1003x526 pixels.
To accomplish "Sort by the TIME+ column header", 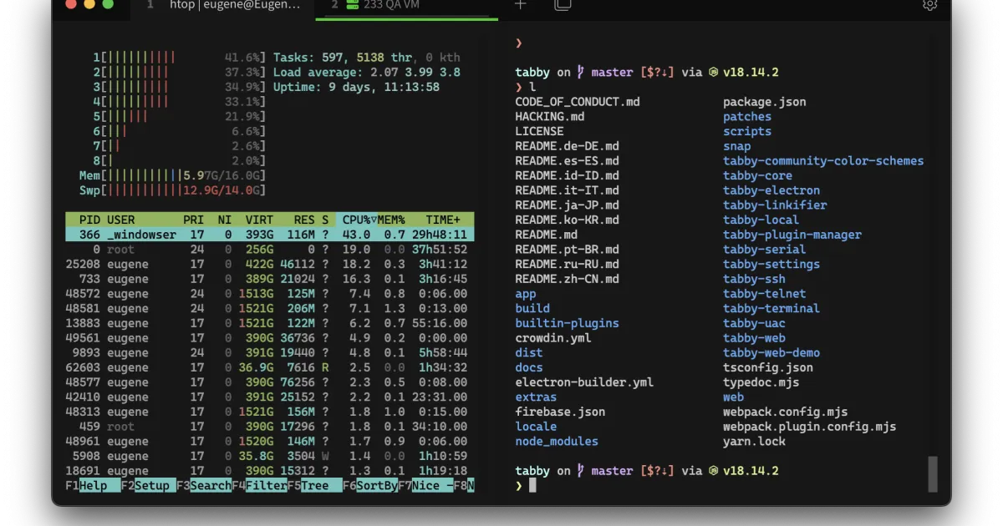I will 443,220.
